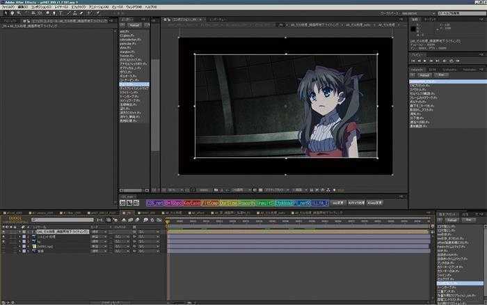Viewport: 487px width, 305px height.
Task: Select the highlighted item in the left script list
Action: coord(134,84)
